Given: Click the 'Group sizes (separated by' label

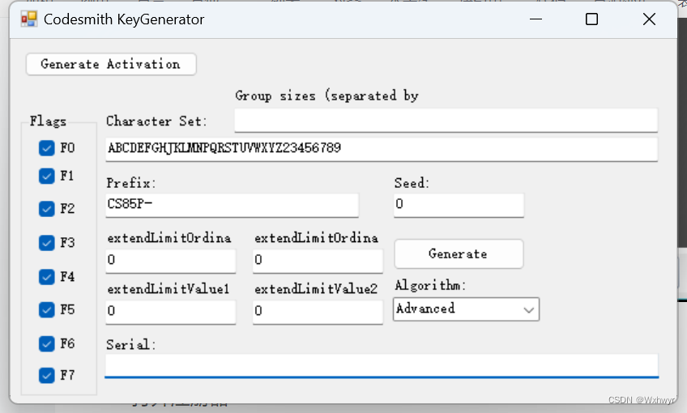Looking at the screenshot, I should 326,96.
